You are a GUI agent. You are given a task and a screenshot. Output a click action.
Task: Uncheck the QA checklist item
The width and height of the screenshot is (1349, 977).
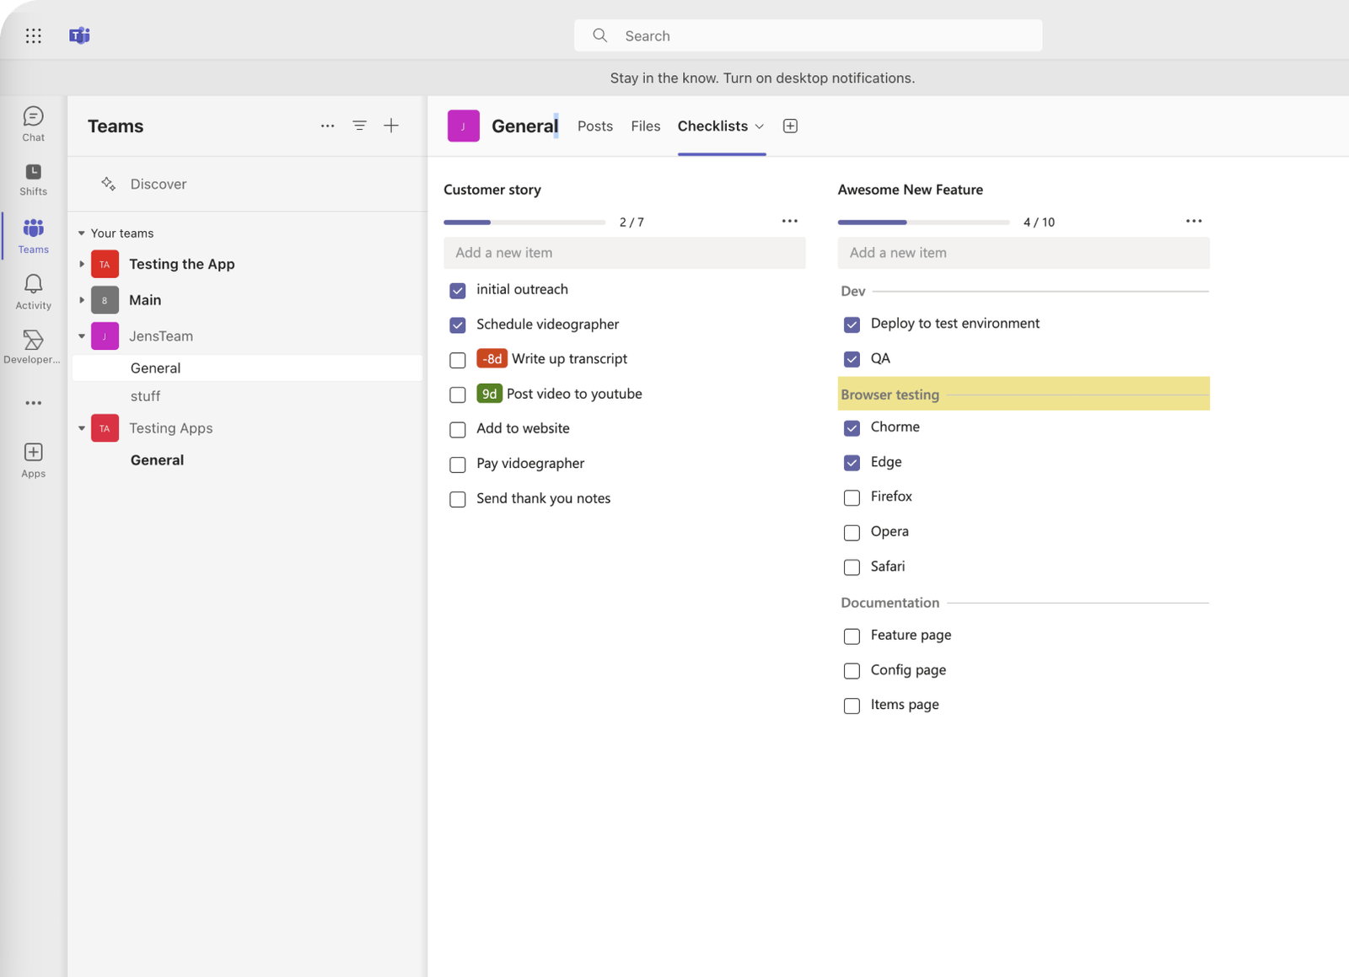852,359
